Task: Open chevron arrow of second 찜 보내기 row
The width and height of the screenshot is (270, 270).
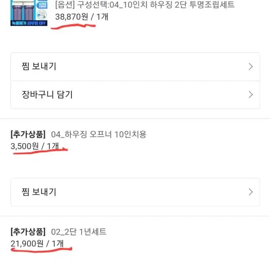Action: 251,192
